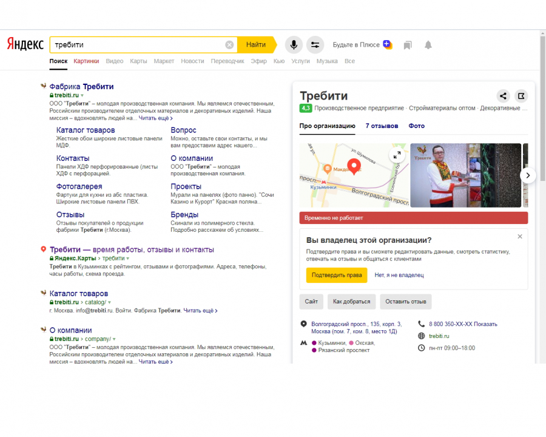This screenshot has height=437, width=546.
Task: Switch to Карты tab
Action: tap(138, 61)
